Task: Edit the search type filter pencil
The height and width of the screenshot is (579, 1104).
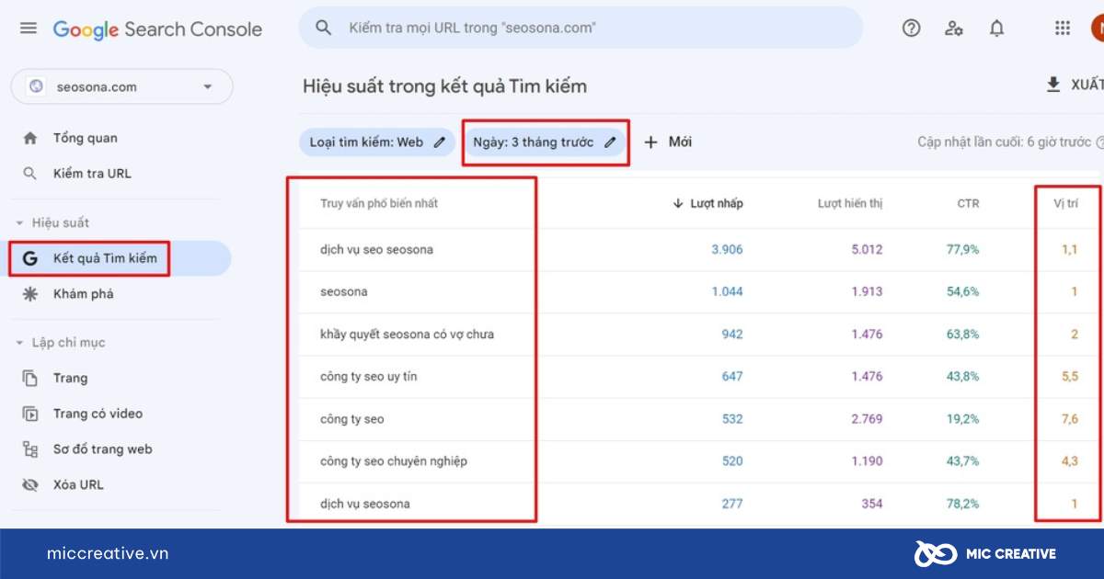Action: (x=440, y=142)
